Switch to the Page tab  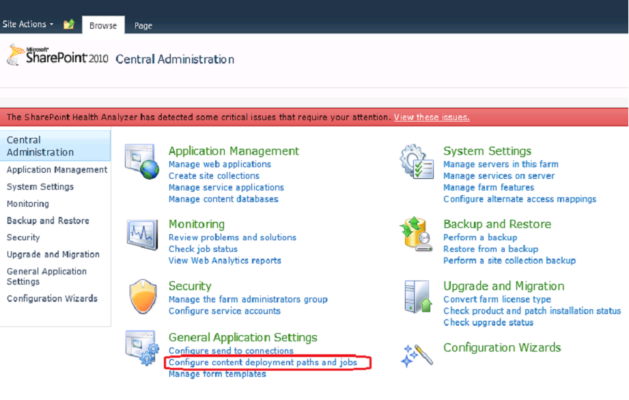point(143,25)
